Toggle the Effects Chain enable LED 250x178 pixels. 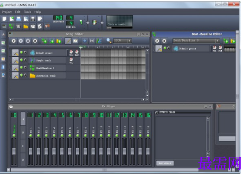click(157, 112)
